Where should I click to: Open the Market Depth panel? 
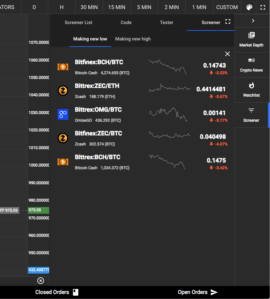(251, 40)
